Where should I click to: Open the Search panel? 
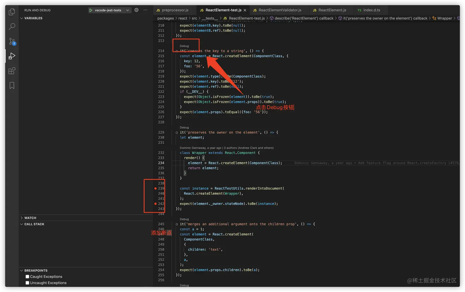12,27
